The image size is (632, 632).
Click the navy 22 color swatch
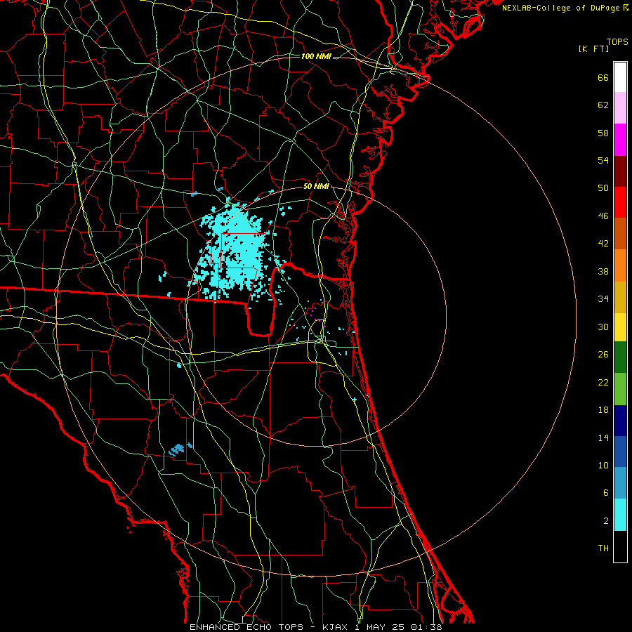click(x=620, y=421)
